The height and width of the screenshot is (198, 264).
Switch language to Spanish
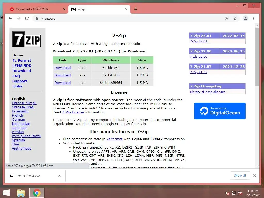click(x=18, y=140)
